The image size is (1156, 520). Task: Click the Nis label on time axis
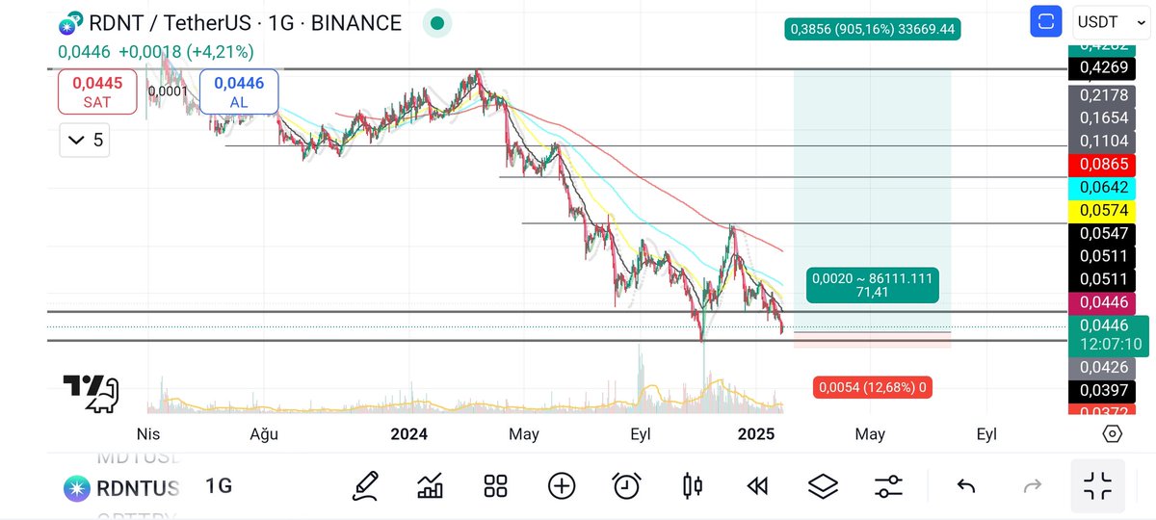pos(147,434)
